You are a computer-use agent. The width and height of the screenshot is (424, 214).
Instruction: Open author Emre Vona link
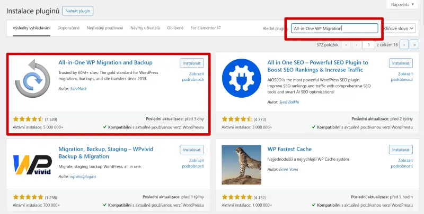(x=288, y=169)
